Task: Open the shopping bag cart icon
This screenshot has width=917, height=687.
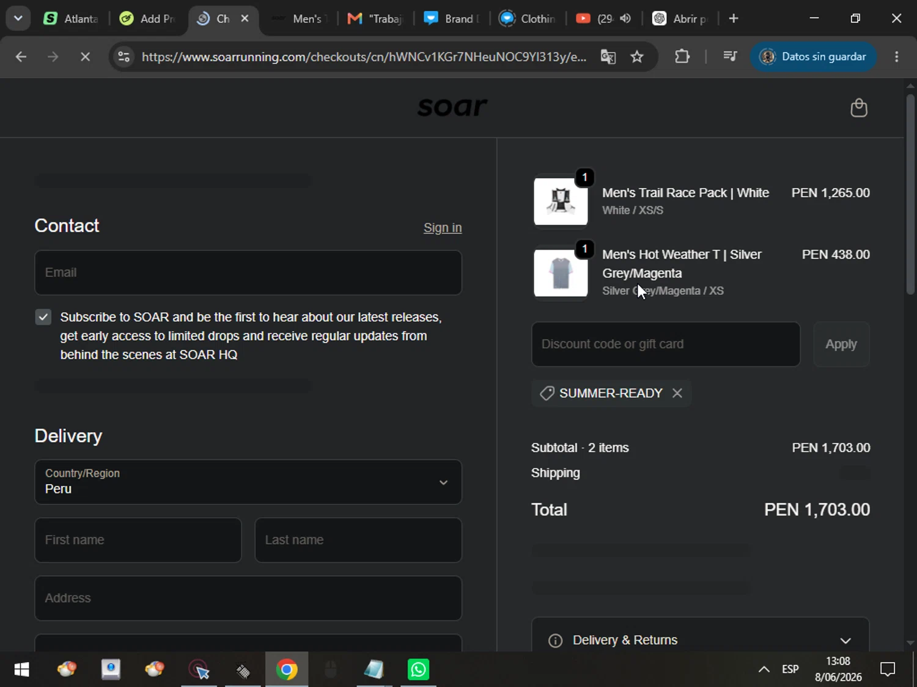Action: point(859,108)
